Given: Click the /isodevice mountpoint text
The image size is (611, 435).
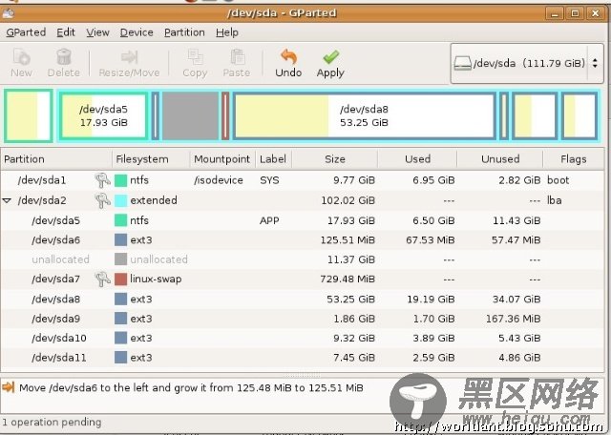Looking at the screenshot, I should pos(219,180).
